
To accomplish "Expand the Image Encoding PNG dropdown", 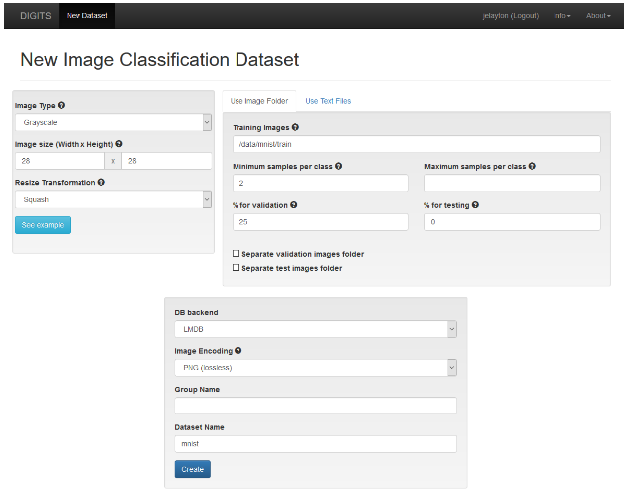I will pos(314,368).
